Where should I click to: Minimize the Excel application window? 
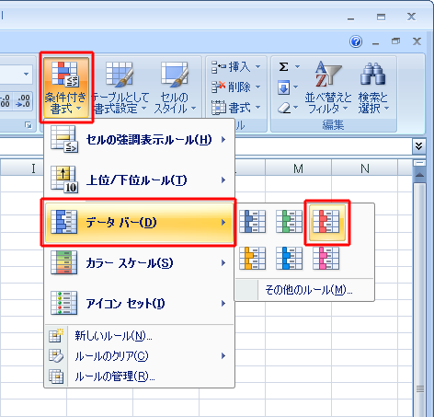pyautogui.click(x=351, y=19)
